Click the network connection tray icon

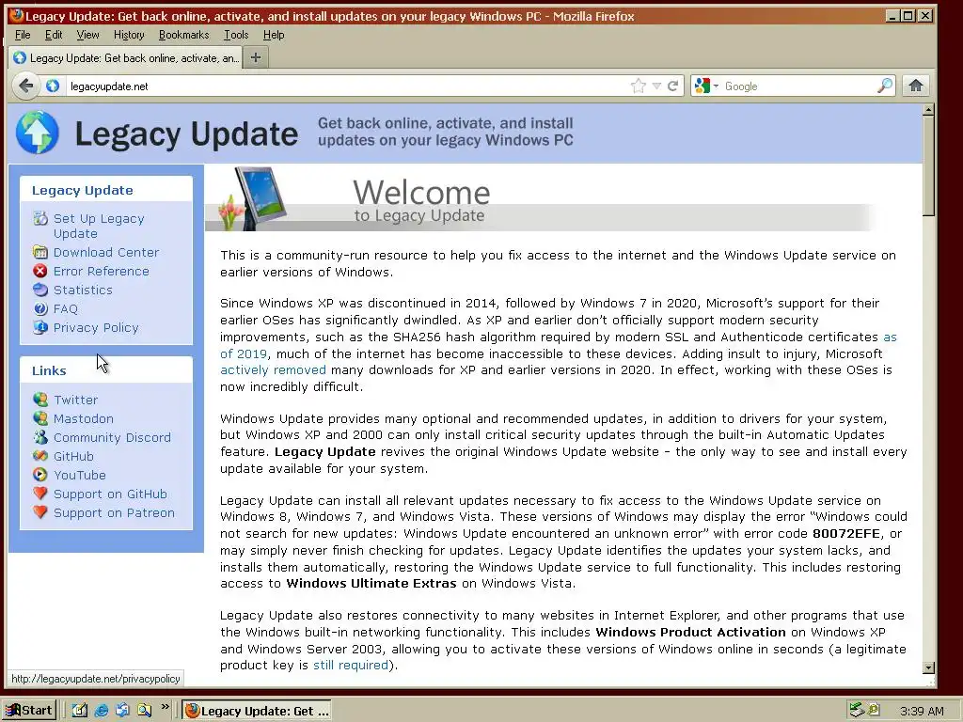click(x=856, y=710)
